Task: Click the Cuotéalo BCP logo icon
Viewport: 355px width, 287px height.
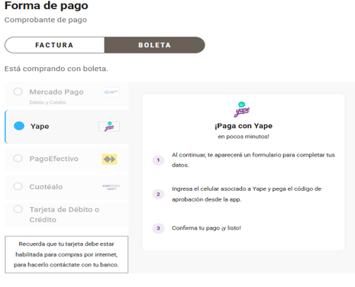Action: (x=111, y=187)
